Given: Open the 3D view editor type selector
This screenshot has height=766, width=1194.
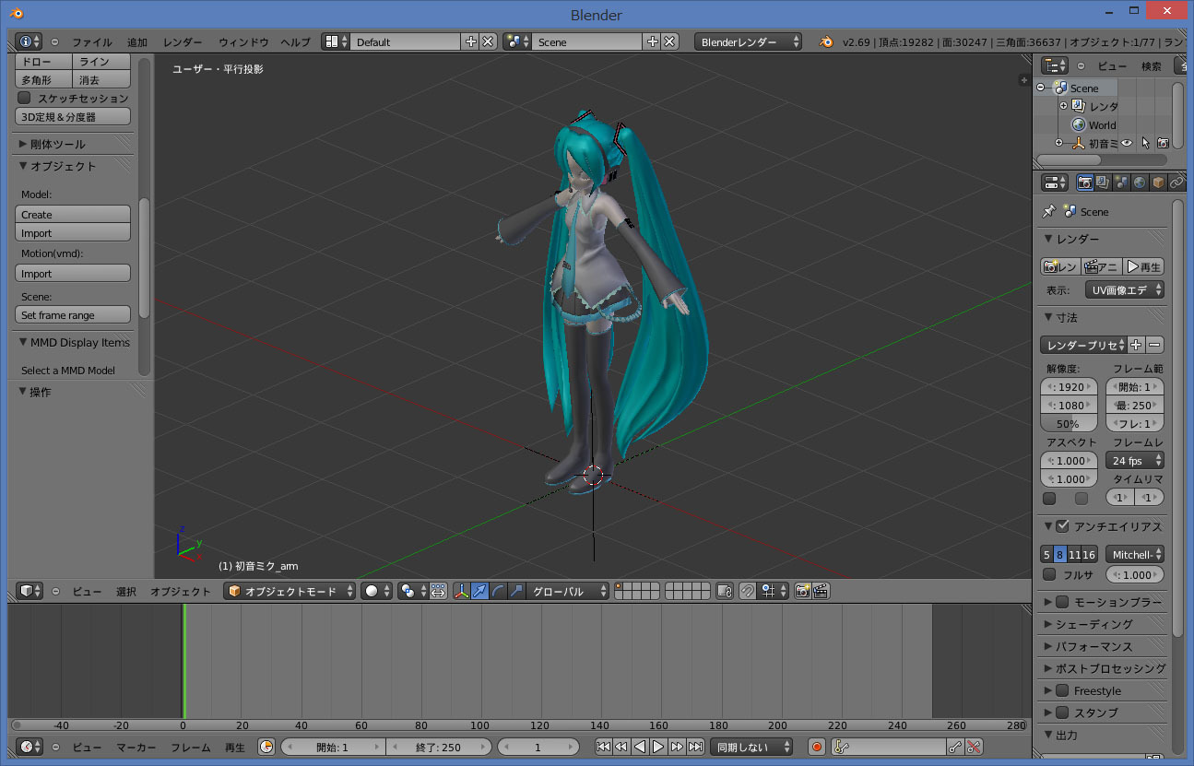Looking at the screenshot, I should 30,591.
